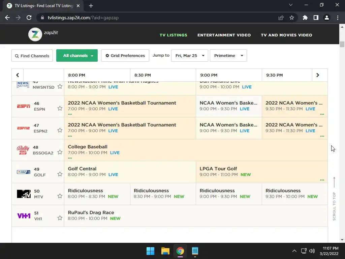
Task: Open the share page icon in address bar
Action: click(281, 18)
